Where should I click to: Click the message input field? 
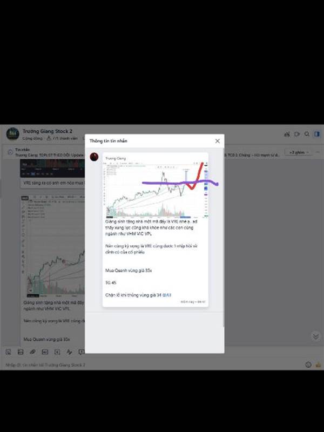click(x=154, y=364)
